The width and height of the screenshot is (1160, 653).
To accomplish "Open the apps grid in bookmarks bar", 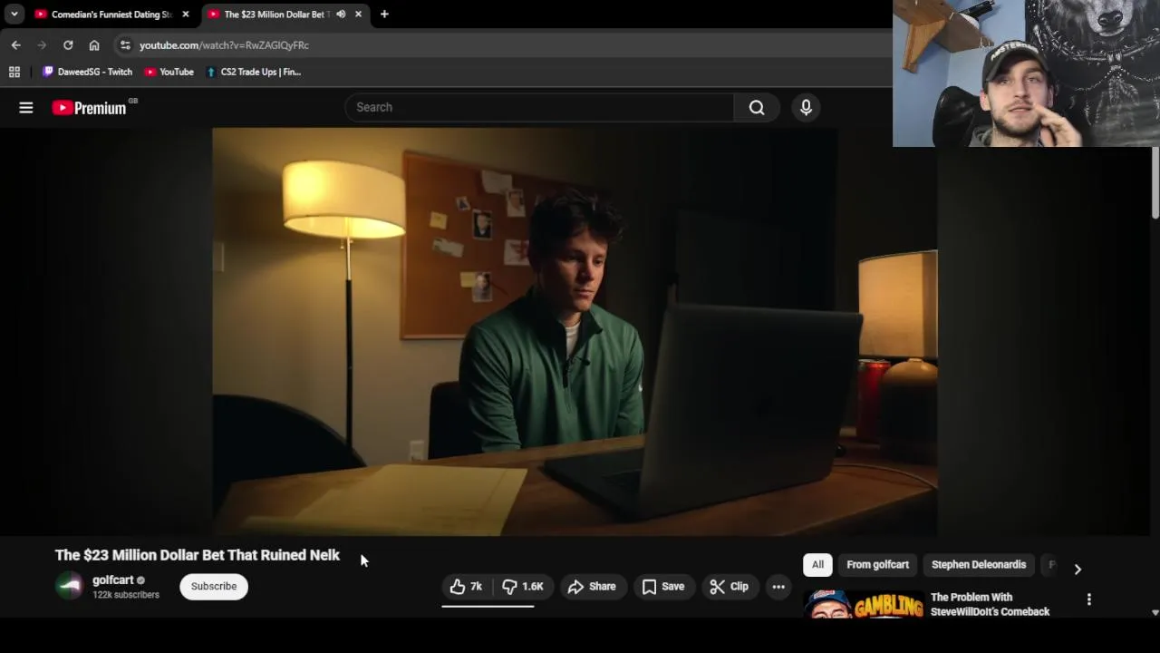I will click(x=14, y=72).
